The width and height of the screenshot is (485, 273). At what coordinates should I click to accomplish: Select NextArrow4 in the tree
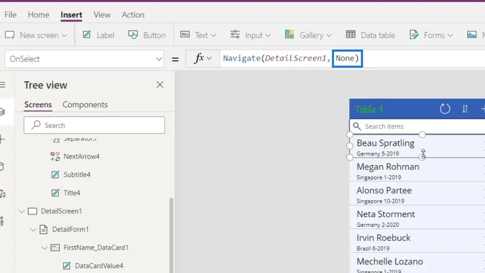click(81, 157)
